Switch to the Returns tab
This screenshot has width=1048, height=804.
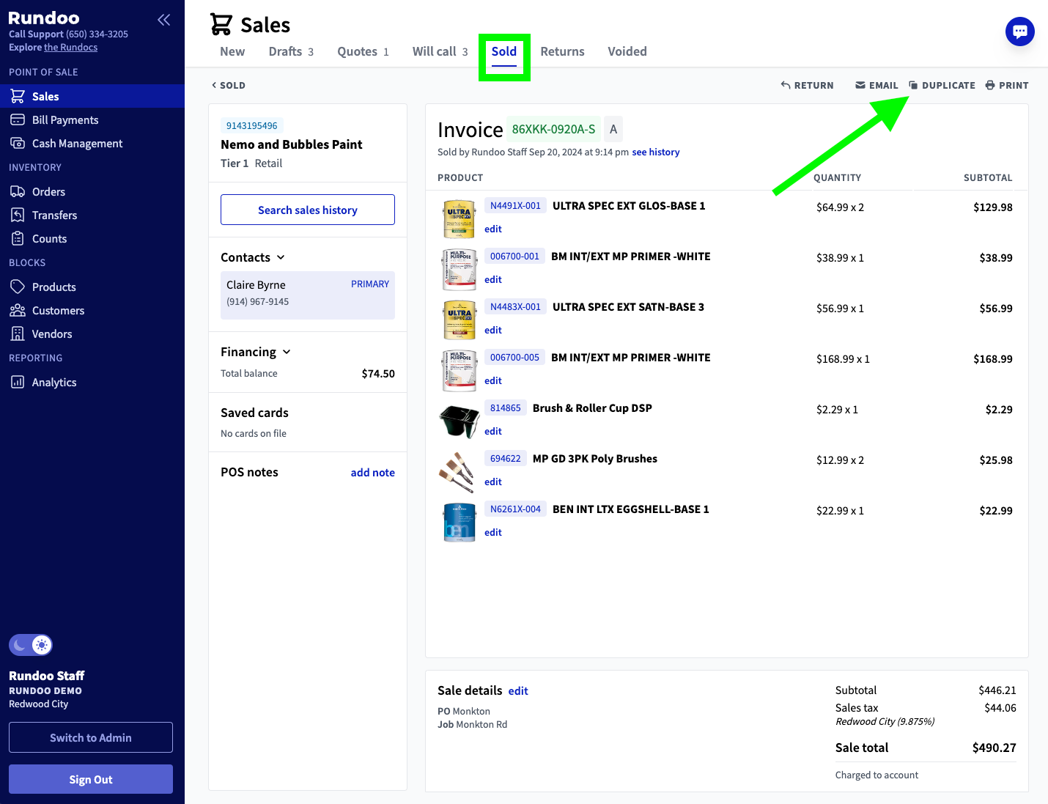point(562,51)
